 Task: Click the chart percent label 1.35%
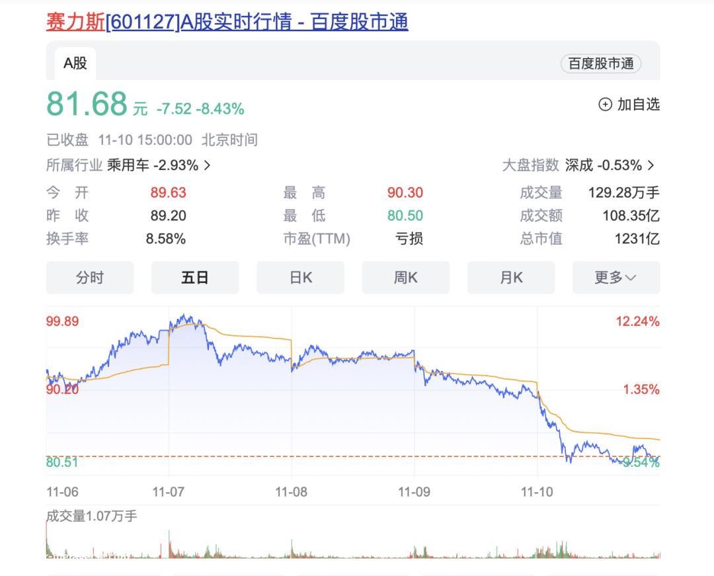point(641,390)
